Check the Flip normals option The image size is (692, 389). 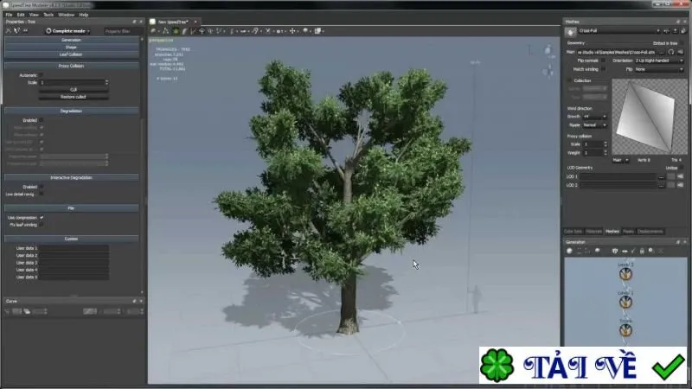tap(603, 61)
